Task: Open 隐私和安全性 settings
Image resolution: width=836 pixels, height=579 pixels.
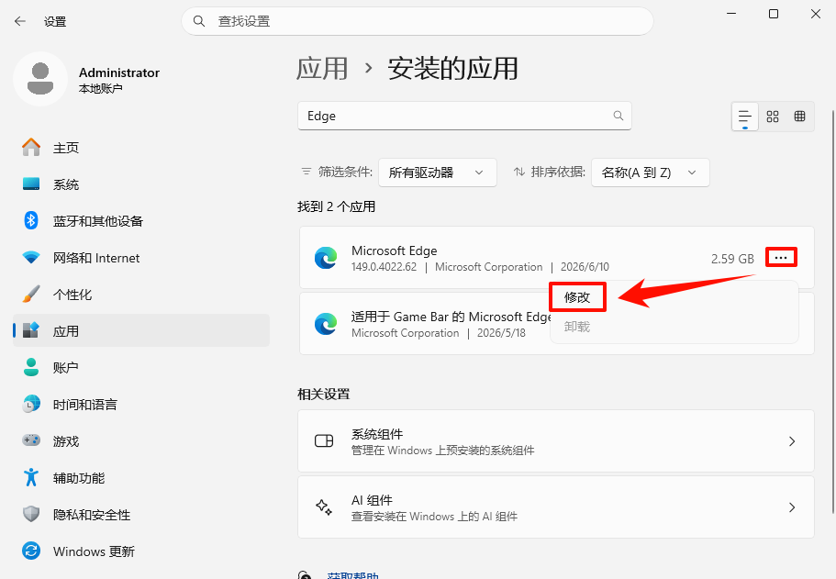Action: tap(141, 515)
